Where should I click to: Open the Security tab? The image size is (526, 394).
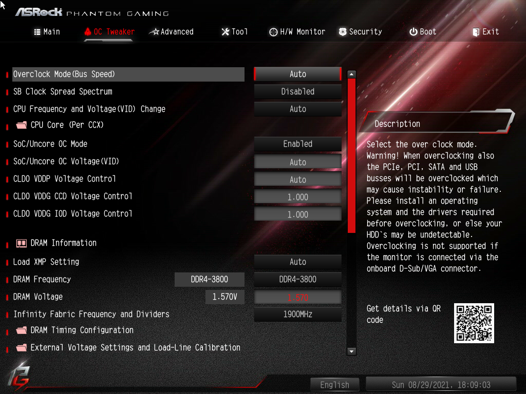click(x=360, y=32)
